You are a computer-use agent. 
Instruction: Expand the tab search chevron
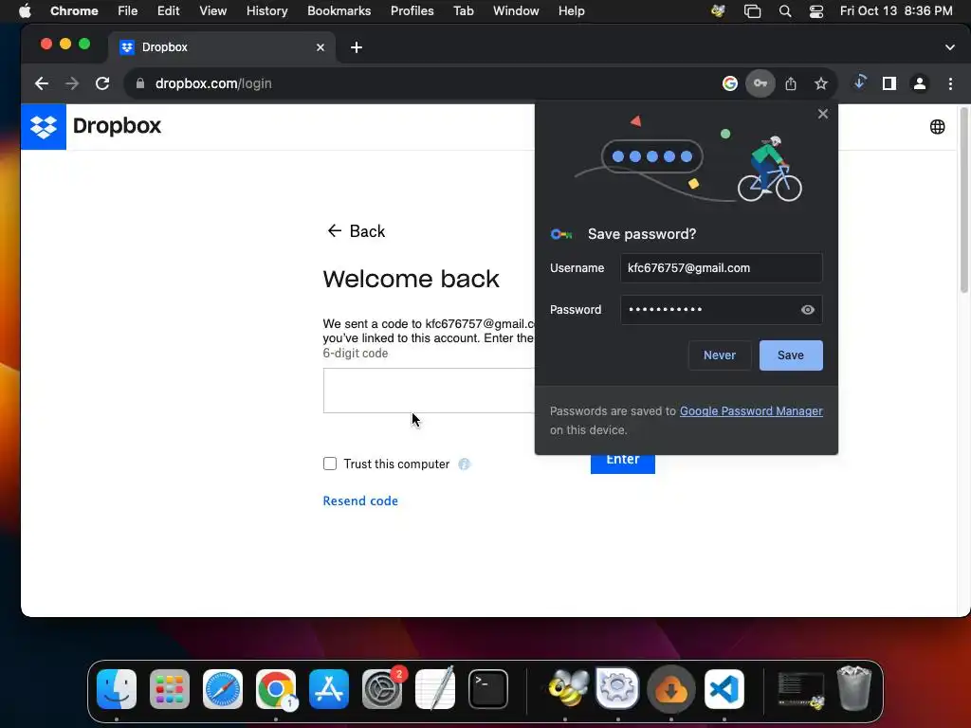coord(950,47)
